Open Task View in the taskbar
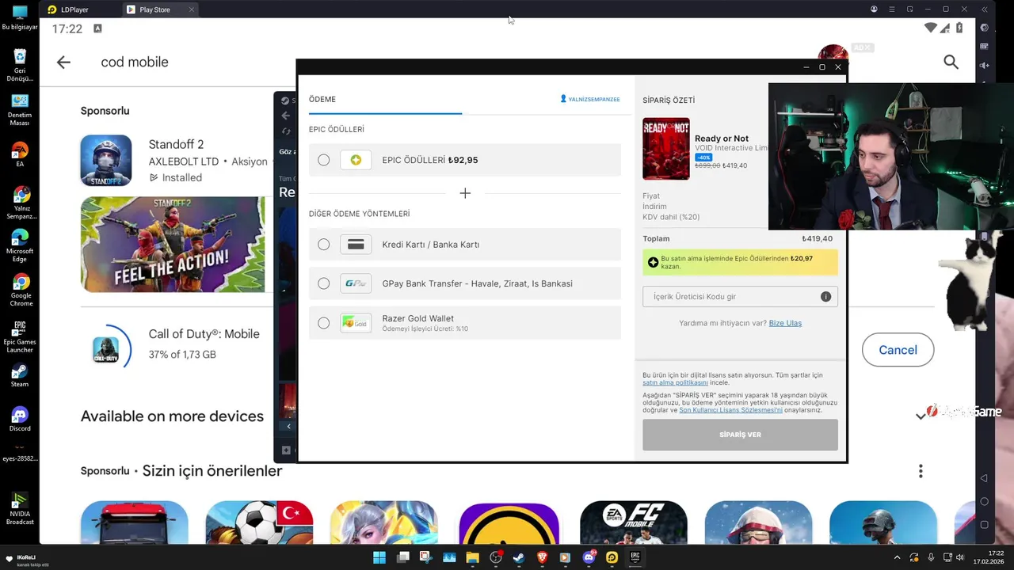 pyautogui.click(x=403, y=557)
